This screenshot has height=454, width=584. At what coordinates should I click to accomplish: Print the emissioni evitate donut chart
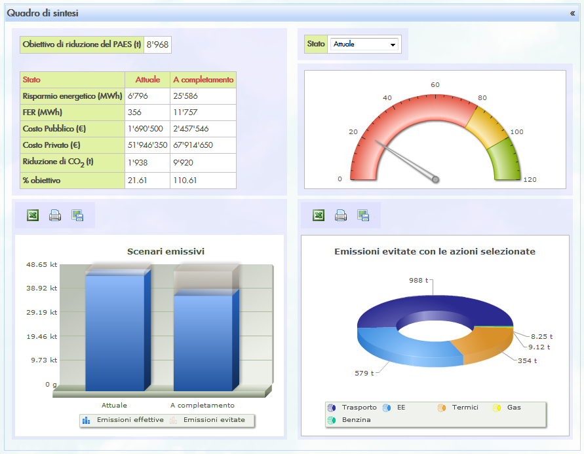[x=341, y=215]
